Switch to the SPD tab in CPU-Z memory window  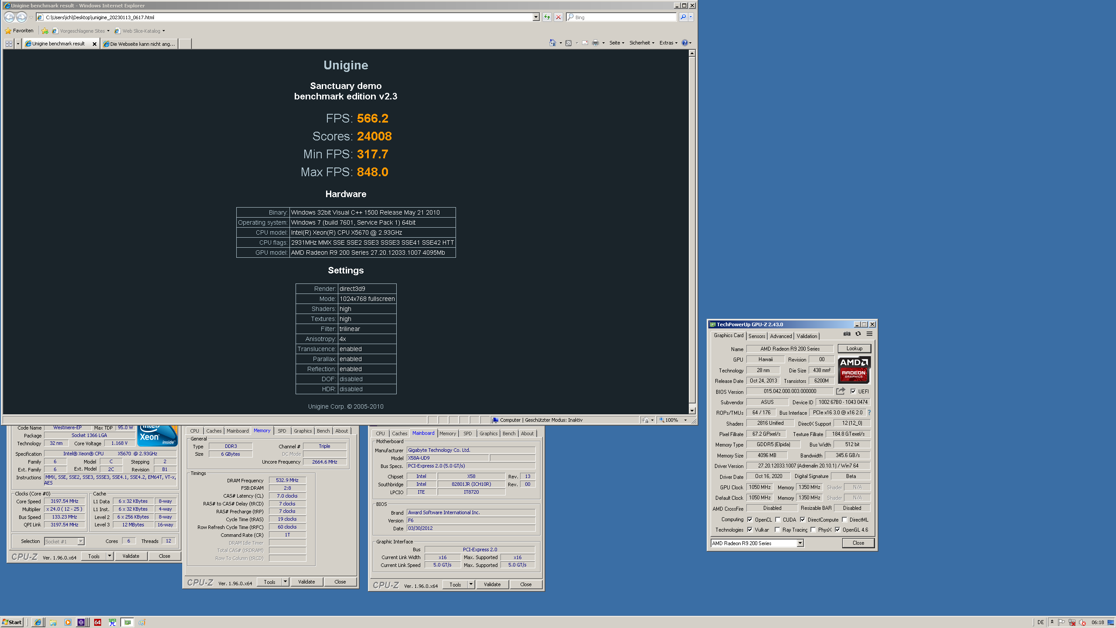[x=282, y=431]
